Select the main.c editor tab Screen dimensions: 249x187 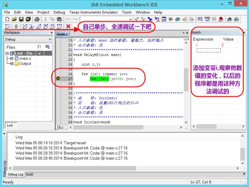(62, 34)
